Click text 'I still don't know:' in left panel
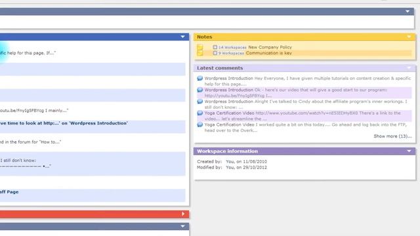 [18, 160]
